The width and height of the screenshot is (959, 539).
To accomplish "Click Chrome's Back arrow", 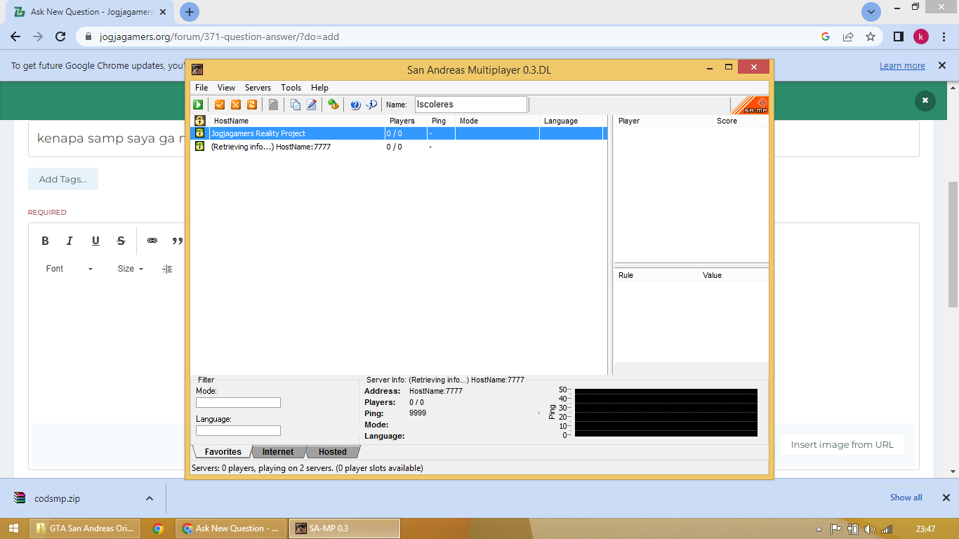I will point(15,36).
